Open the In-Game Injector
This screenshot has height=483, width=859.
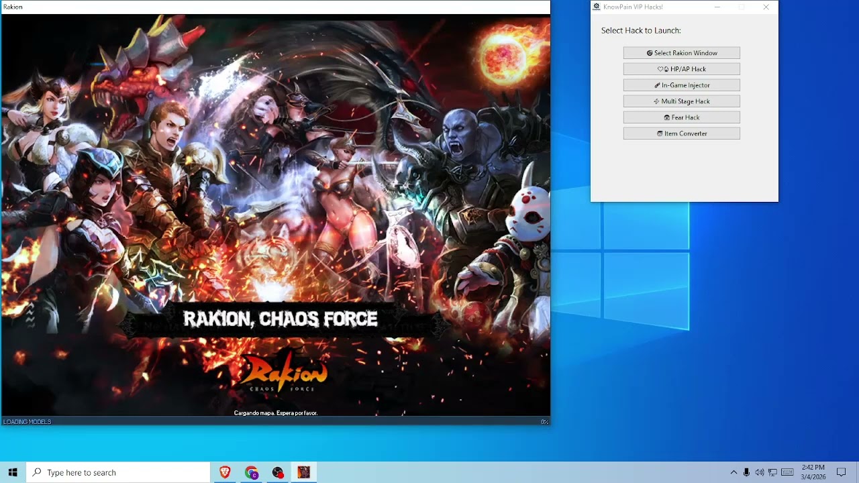click(681, 85)
